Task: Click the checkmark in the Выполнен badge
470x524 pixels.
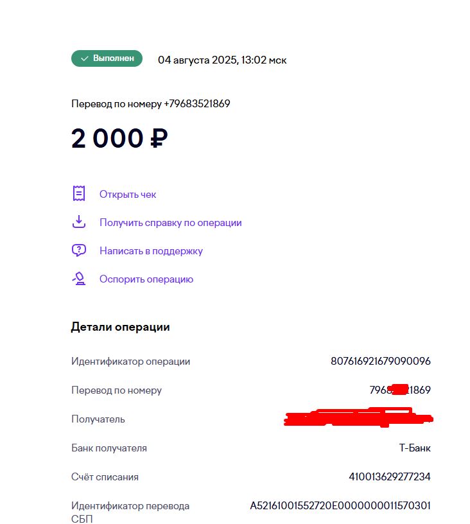Action: 84,58
